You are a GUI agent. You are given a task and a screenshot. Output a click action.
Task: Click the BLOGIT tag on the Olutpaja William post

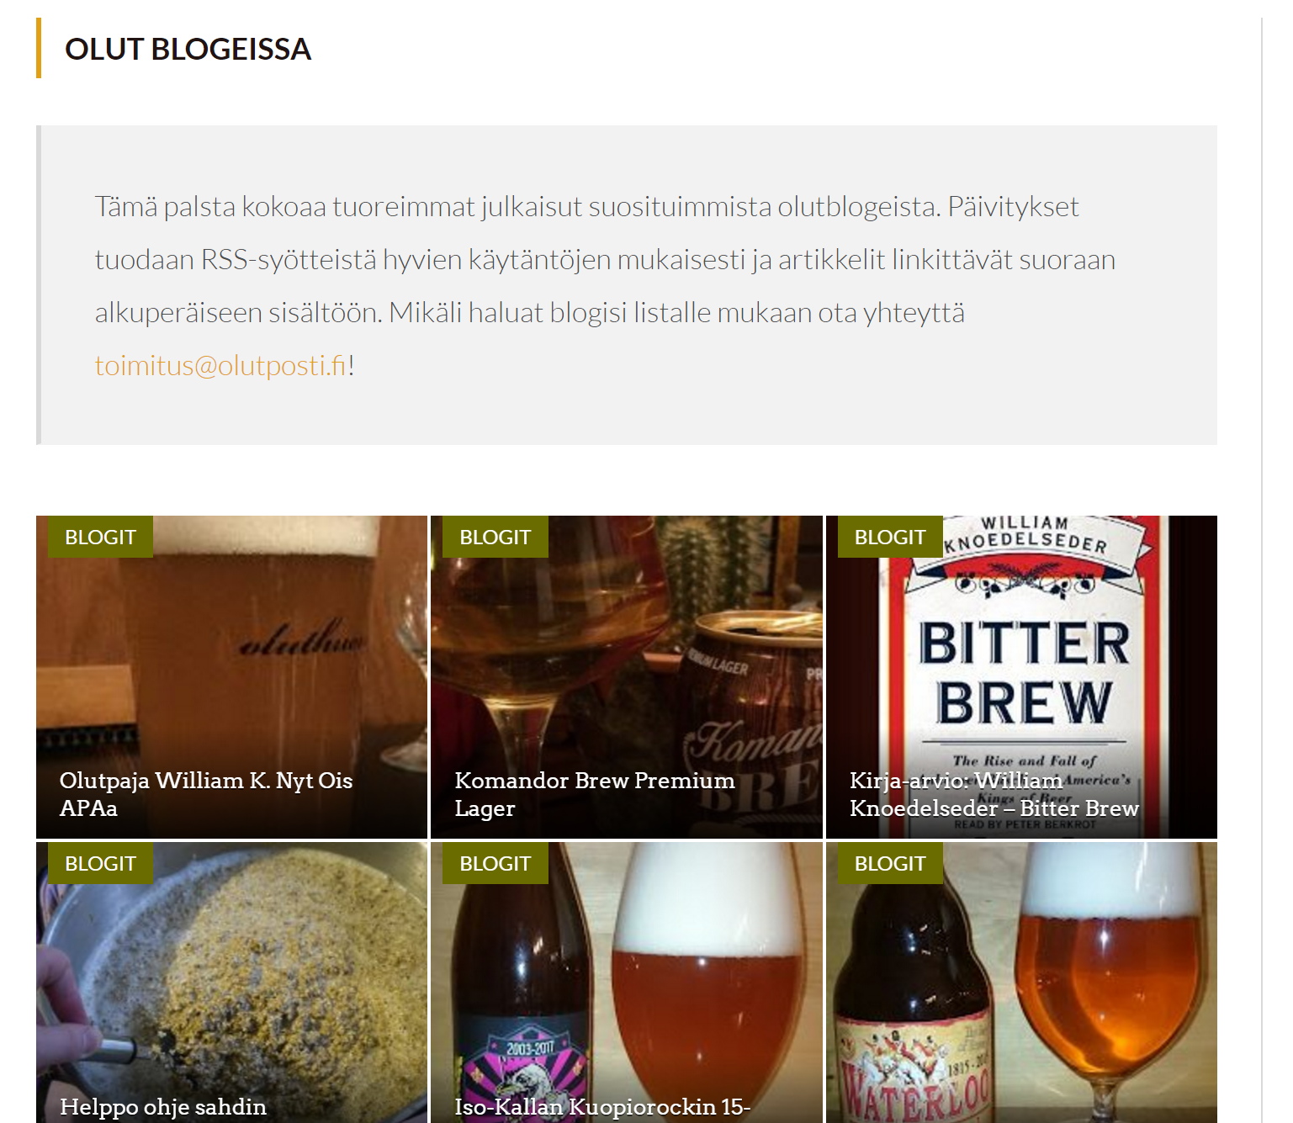100,537
